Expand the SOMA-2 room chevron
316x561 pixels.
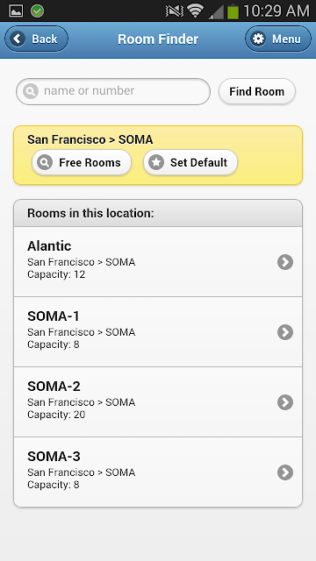pyautogui.click(x=285, y=402)
